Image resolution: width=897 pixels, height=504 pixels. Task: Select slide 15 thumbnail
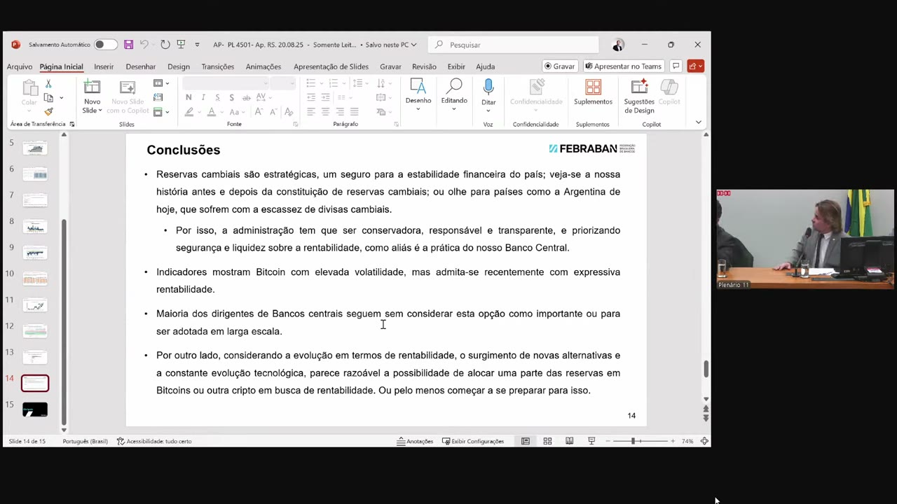pos(35,409)
